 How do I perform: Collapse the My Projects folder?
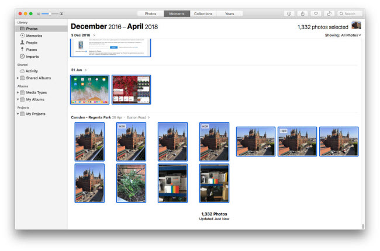pyautogui.click(x=18, y=114)
